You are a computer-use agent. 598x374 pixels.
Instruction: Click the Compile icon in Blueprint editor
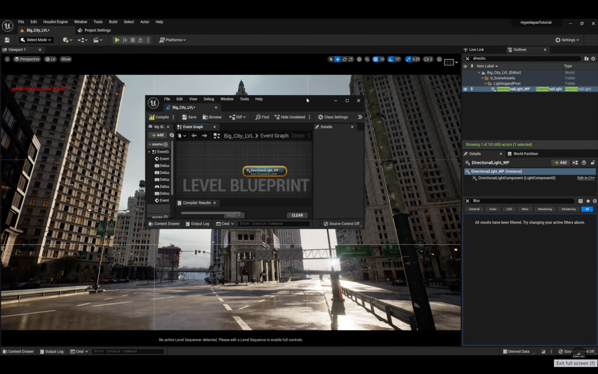[152, 117]
